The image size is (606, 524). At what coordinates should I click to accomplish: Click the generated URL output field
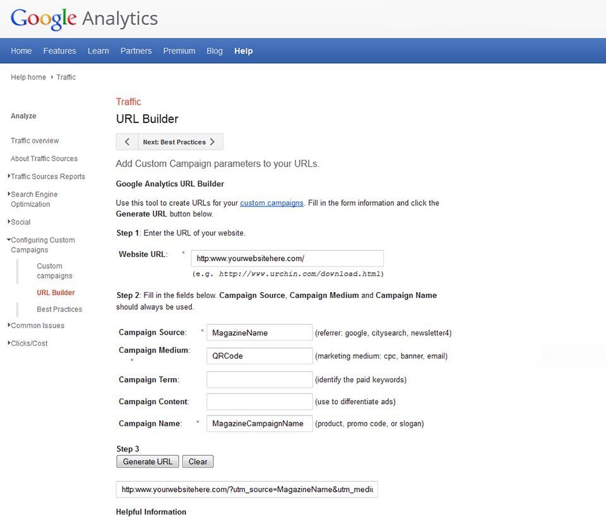pos(247,489)
